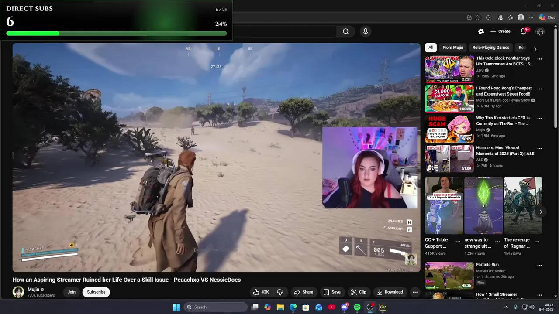Open more actions menu beside Download
Image resolution: width=559 pixels, height=314 pixels.
tap(415, 292)
